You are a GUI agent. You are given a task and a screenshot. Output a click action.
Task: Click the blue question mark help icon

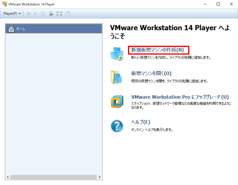point(117,126)
